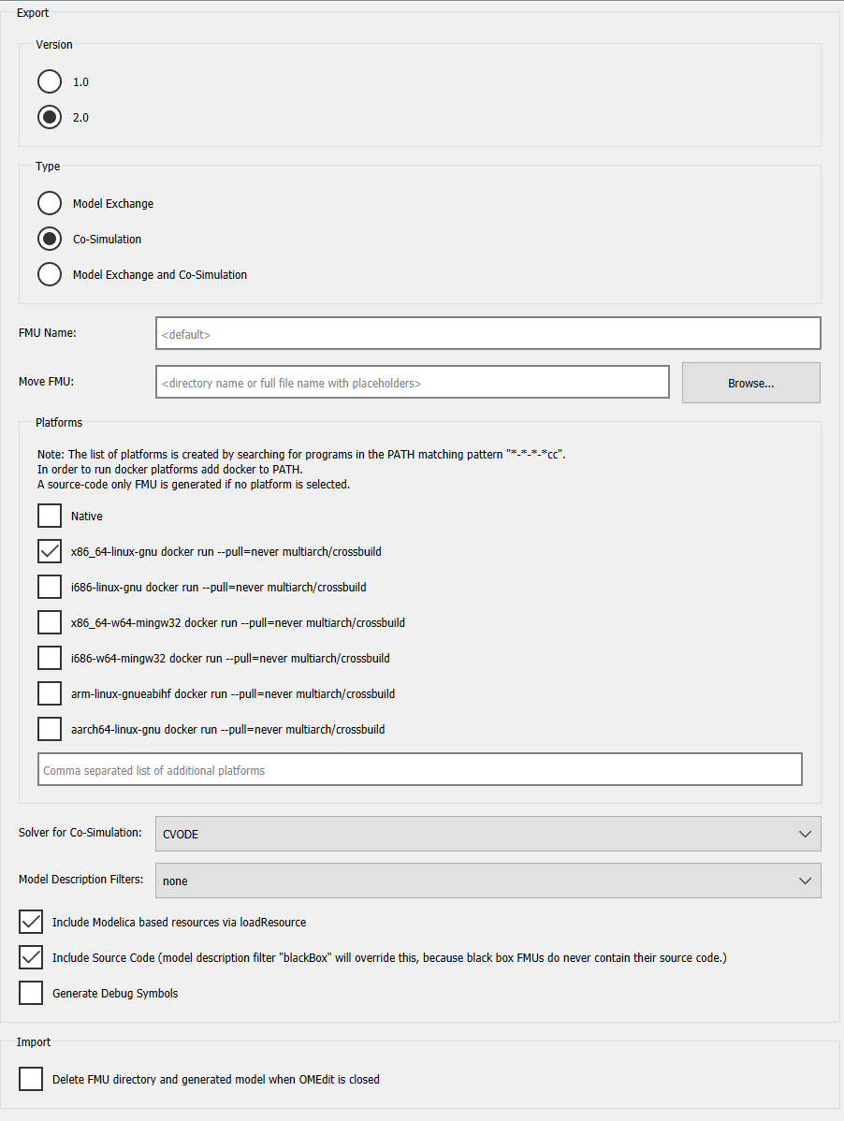Select FMI version 1.0
The image size is (844, 1121).
[x=49, y=81]
